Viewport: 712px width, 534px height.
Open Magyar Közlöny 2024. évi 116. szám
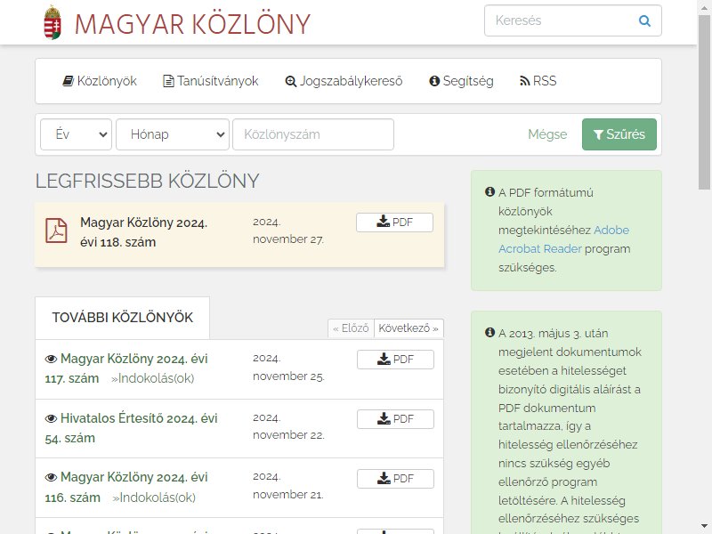(x=126, y=487)
